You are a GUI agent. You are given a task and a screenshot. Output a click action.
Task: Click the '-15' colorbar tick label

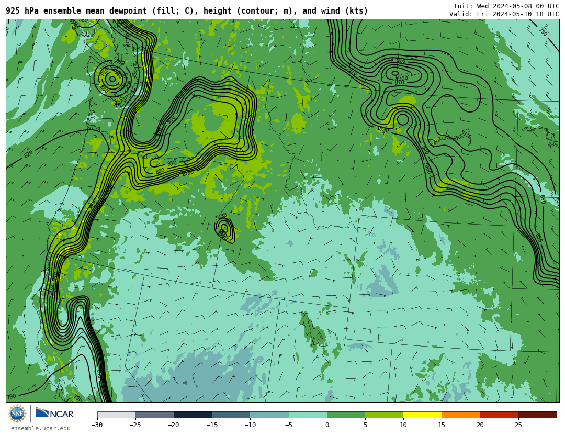pos(211,425)
